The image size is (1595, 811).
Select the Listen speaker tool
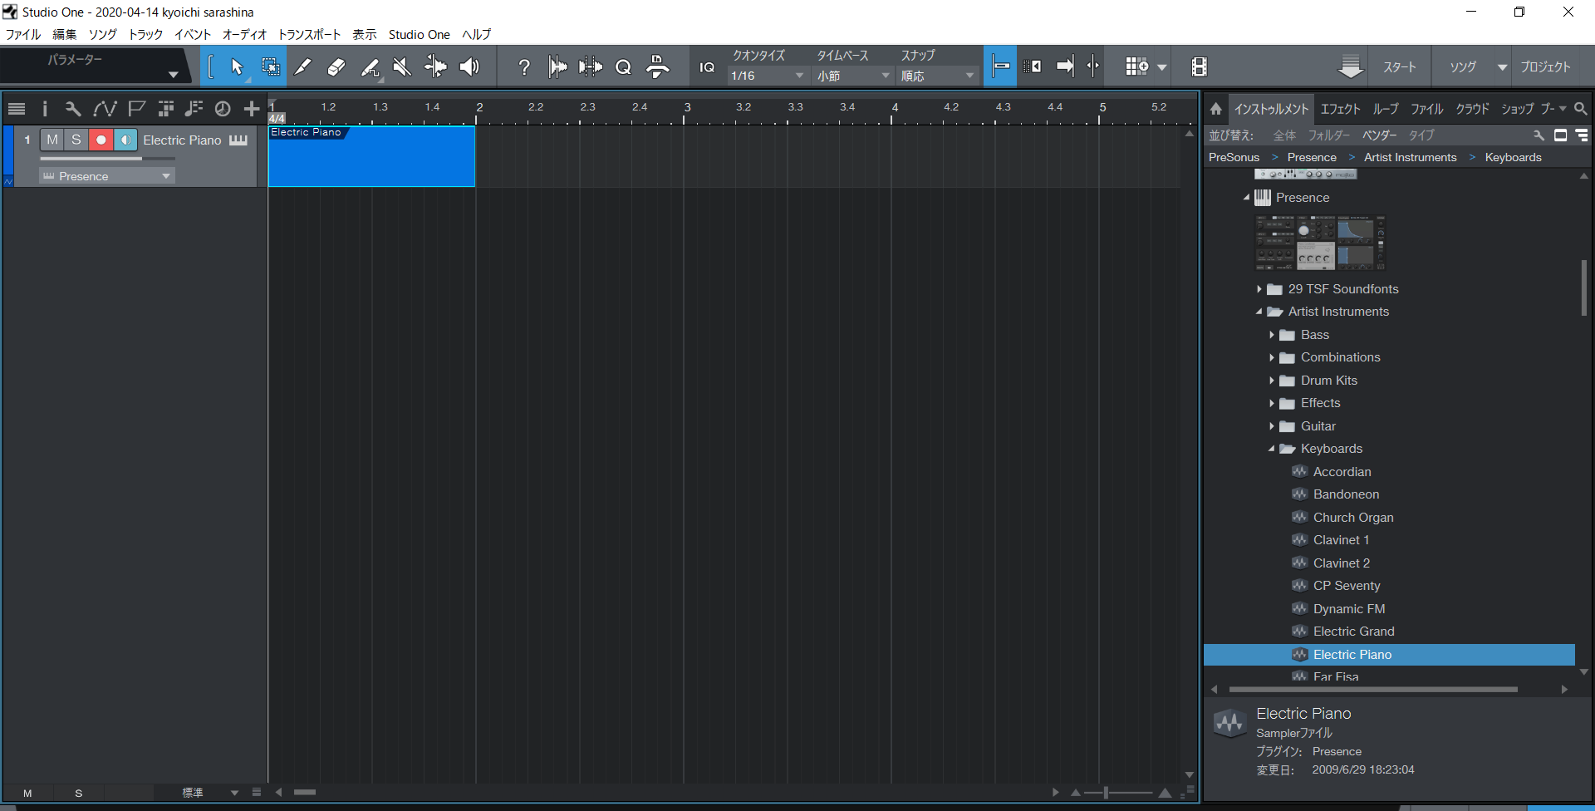469,67
